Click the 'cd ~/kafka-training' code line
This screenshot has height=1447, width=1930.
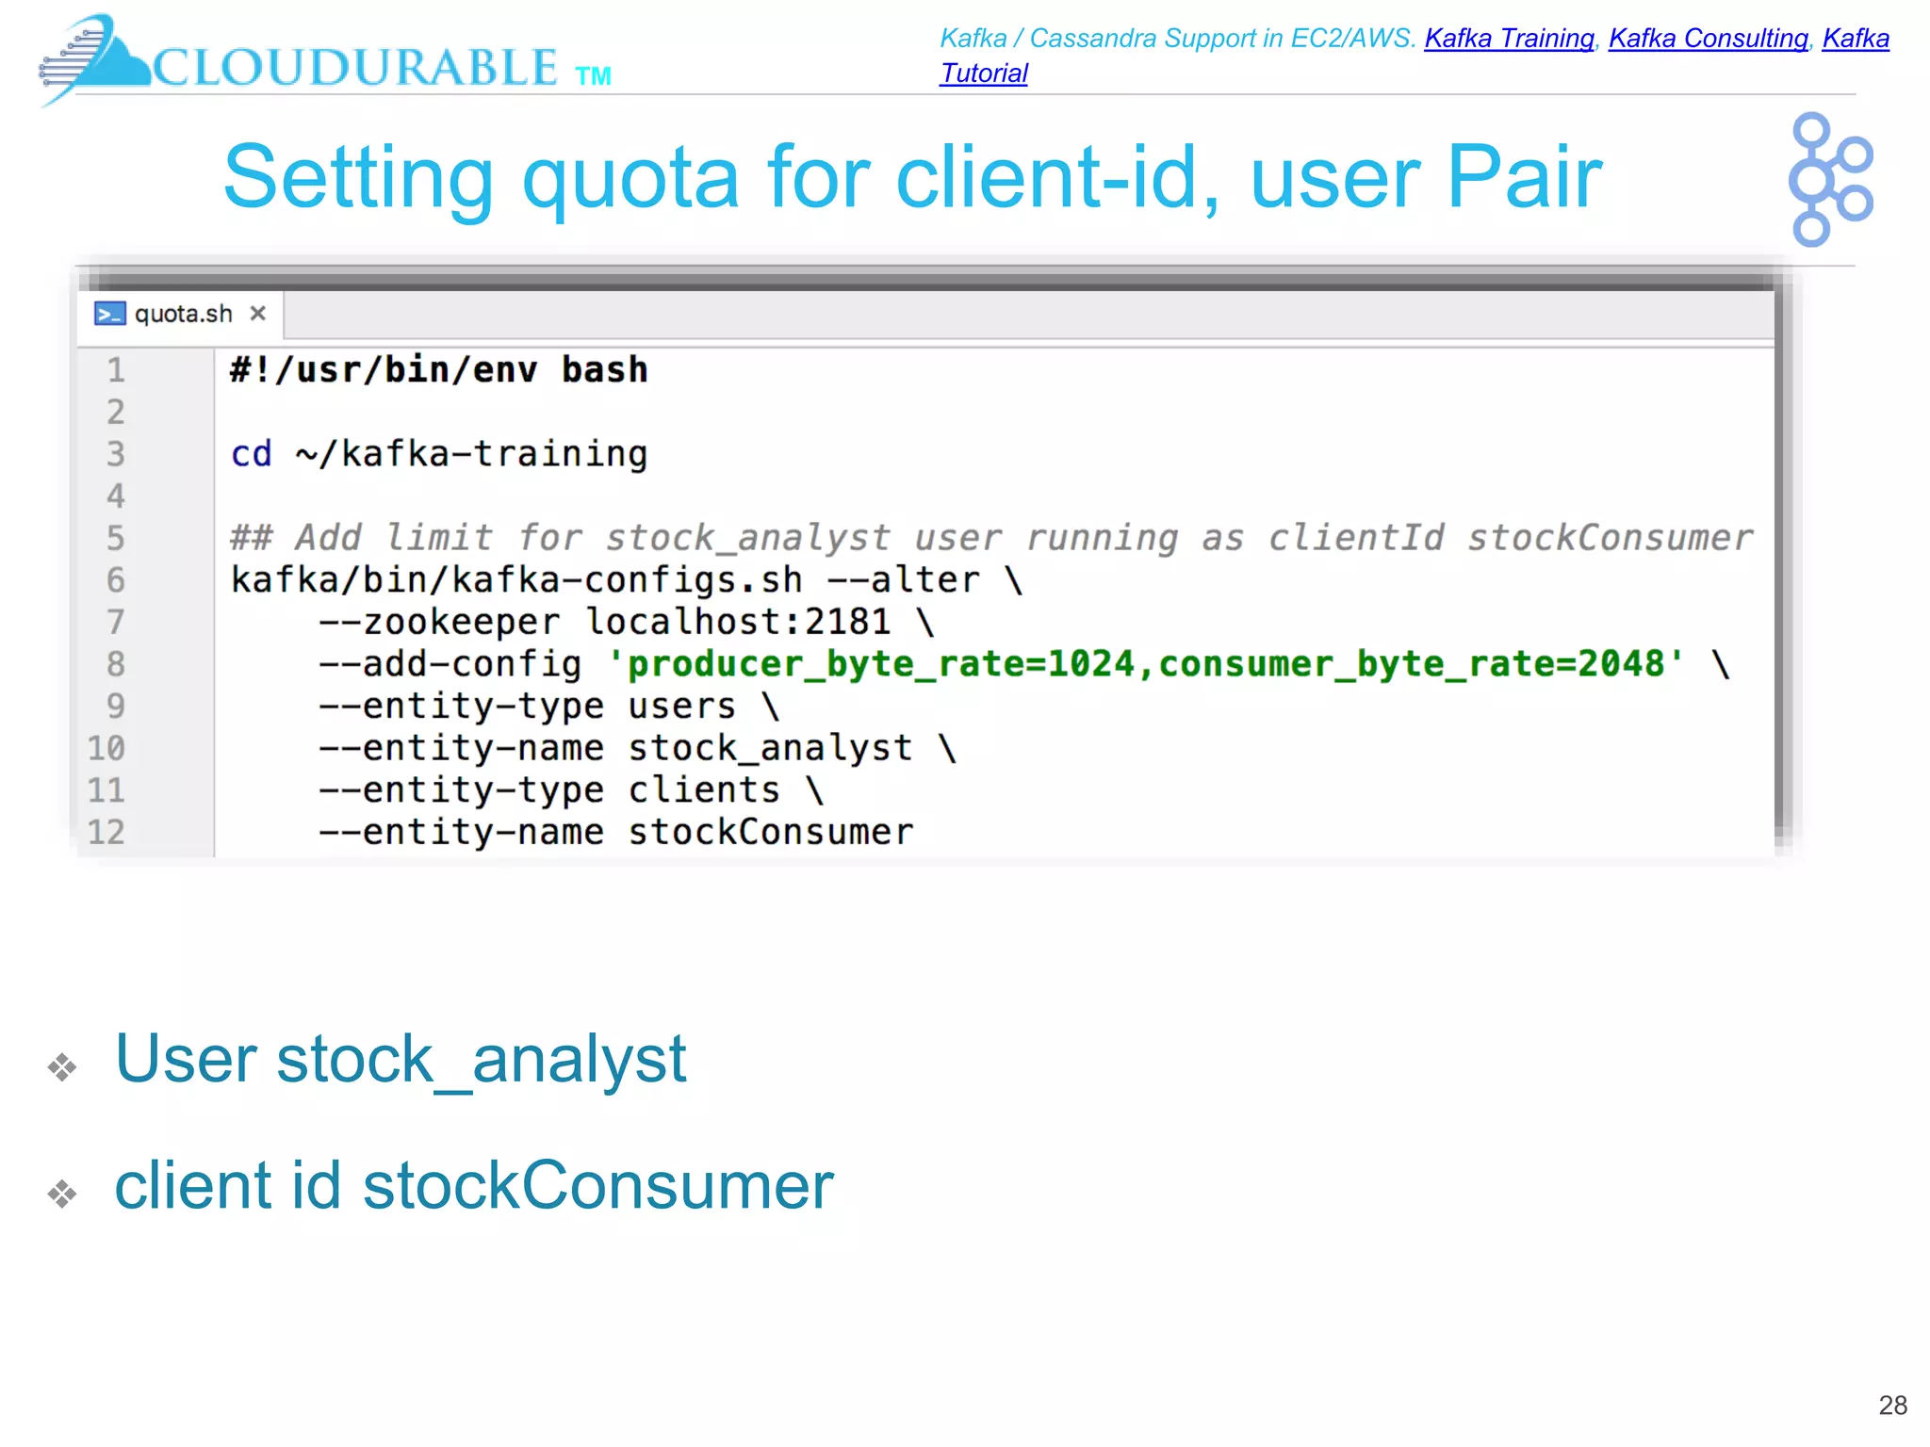pos(439,454)
